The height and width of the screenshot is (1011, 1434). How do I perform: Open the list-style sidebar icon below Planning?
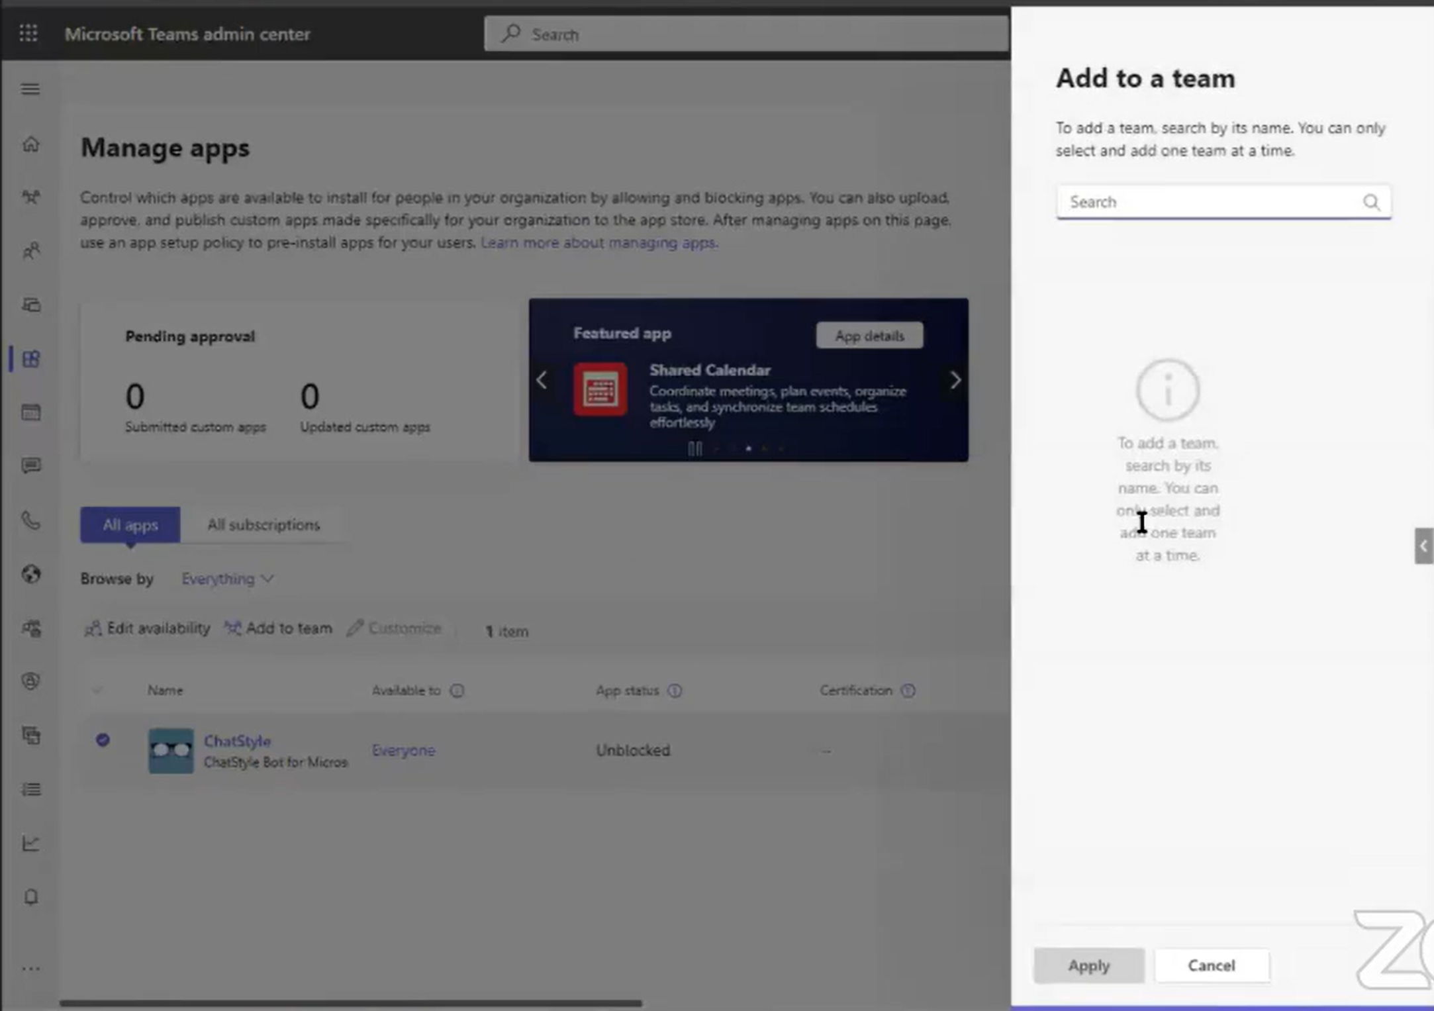click(30, 789)
